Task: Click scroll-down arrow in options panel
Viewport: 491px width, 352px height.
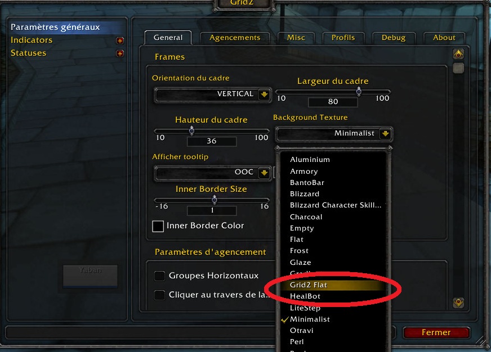Action: [x=458, y=303]
